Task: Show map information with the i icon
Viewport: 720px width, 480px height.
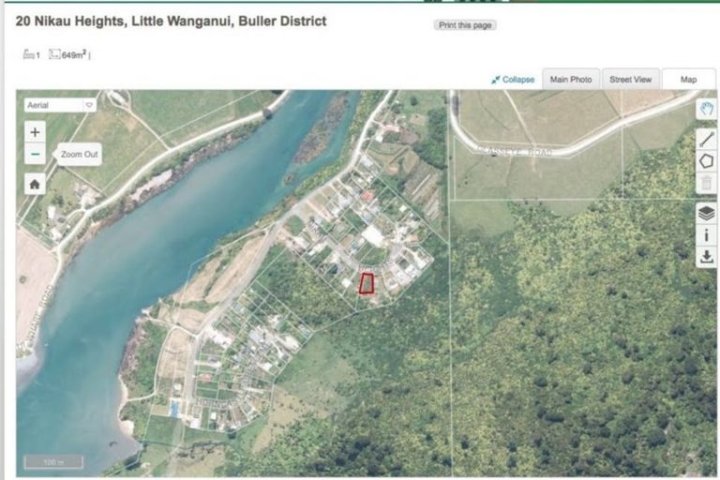Action: 706,234
